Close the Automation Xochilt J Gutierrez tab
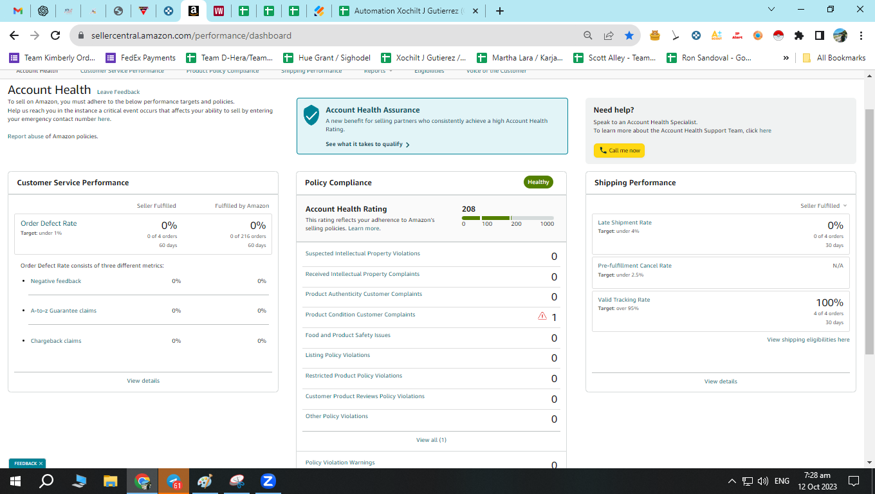 (x=476, y=11)
